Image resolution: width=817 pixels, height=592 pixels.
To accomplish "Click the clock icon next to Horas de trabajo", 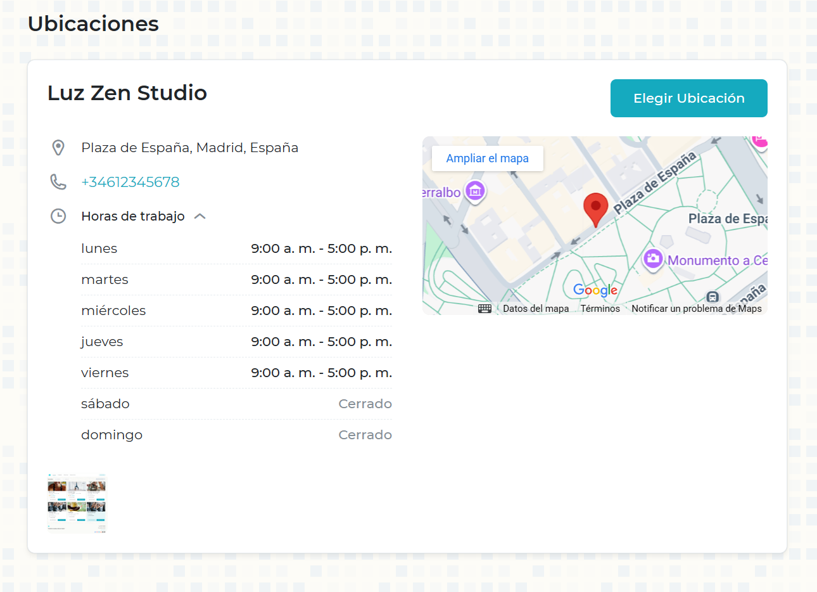I will click(58, 216).
